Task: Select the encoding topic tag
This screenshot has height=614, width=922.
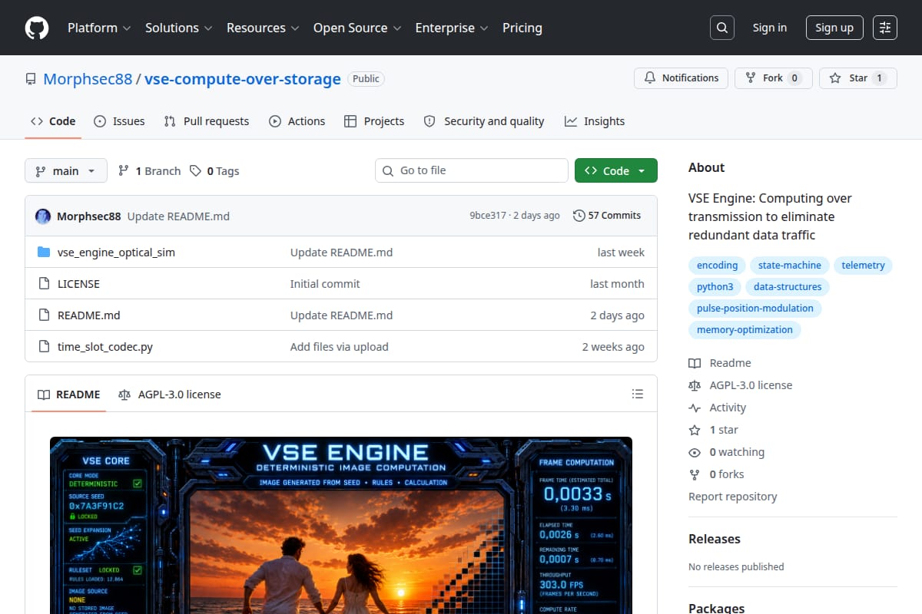Action: tap(717, 266)
